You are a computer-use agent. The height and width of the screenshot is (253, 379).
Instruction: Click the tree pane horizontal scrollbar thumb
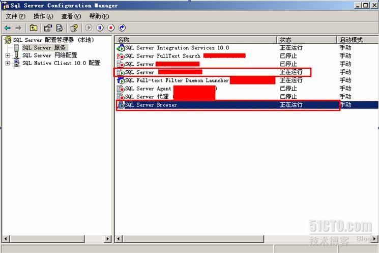click(47, 239)
